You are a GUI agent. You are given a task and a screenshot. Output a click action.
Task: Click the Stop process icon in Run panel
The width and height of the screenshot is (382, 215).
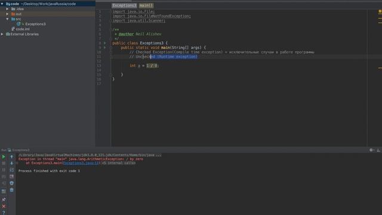4,163
